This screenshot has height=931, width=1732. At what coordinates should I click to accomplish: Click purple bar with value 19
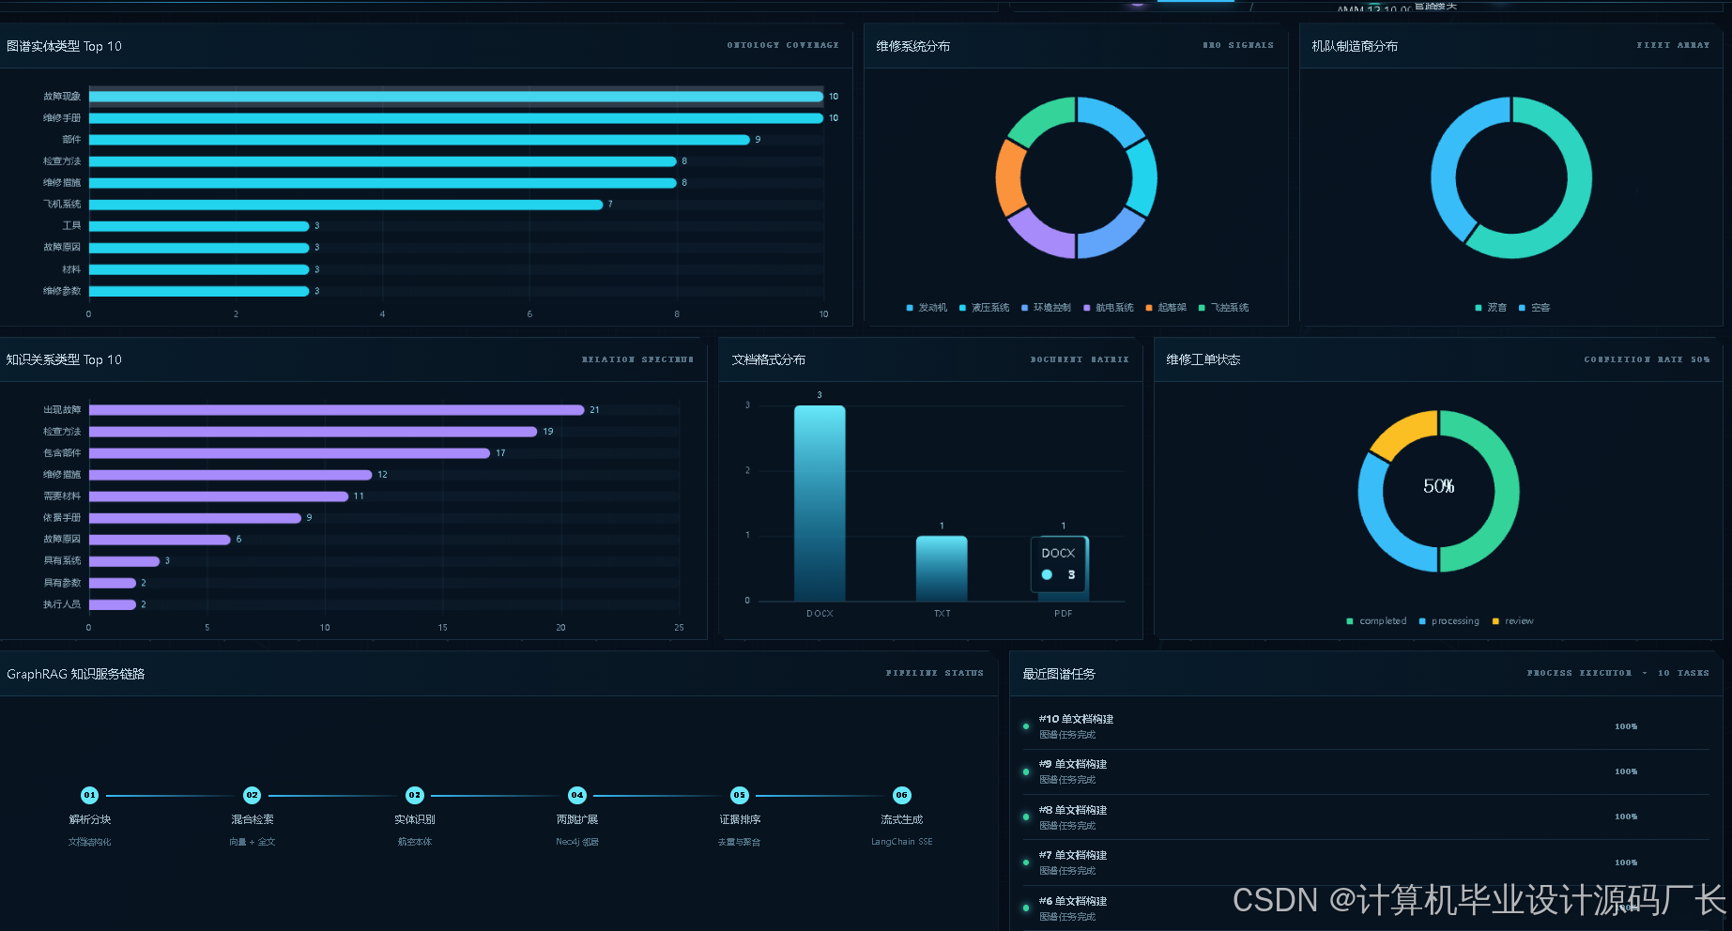coord(314,432)
